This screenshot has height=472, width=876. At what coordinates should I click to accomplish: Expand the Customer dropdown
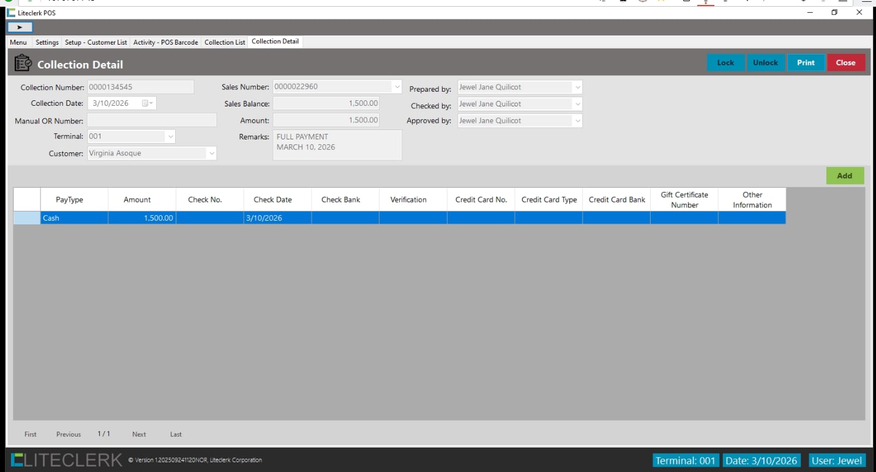[x=212, y=153]
